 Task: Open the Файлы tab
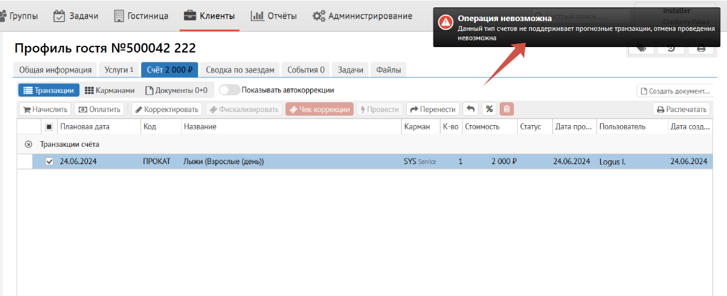[388, 70]
